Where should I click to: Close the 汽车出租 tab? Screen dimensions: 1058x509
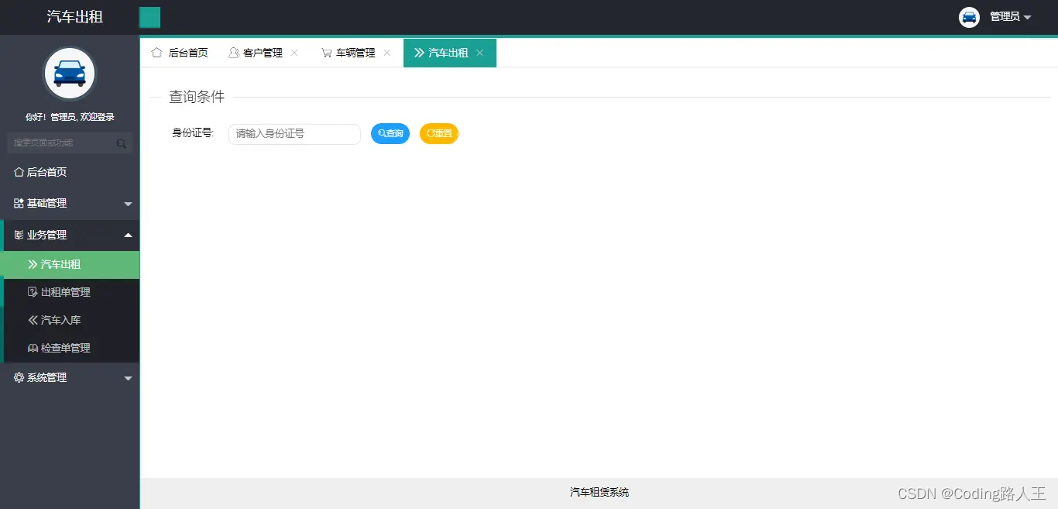click(480, 53)
